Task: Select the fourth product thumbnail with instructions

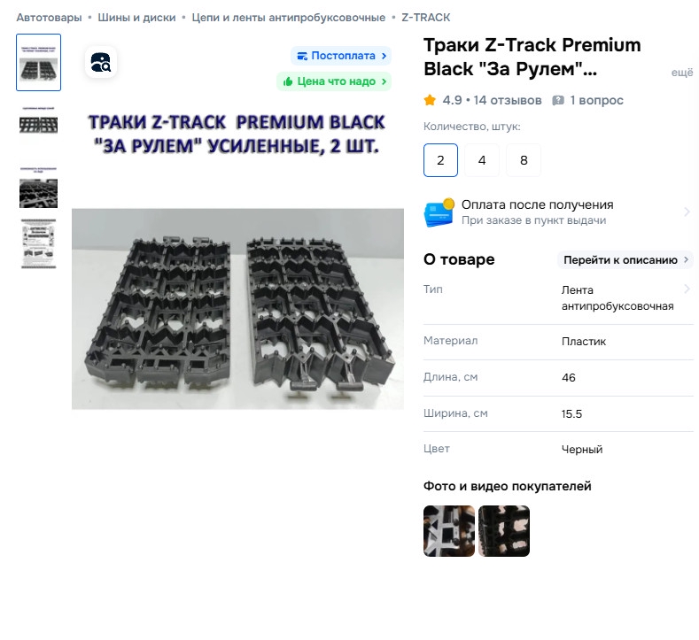Action: pos(38,243)
